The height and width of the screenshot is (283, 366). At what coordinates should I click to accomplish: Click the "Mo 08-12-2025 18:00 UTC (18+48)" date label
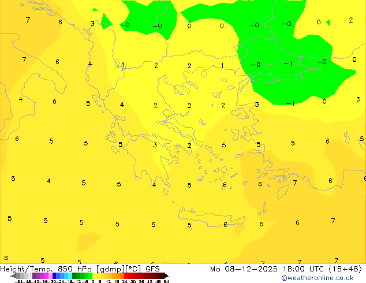coord(286,269)
